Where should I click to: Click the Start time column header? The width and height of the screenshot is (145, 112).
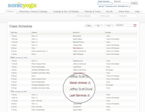tap(14, 33)
